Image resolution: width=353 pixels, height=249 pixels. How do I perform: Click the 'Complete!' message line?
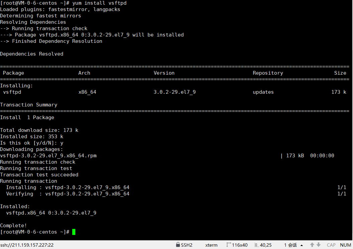13,226
